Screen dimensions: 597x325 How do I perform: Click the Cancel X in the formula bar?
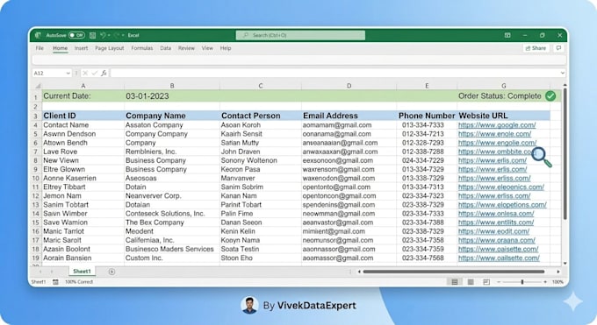85,73
